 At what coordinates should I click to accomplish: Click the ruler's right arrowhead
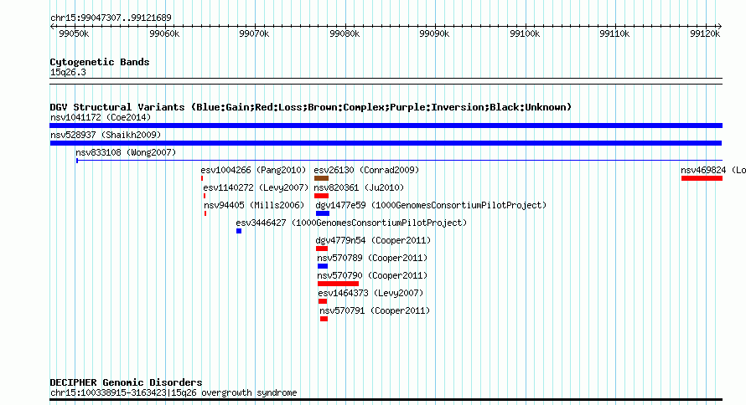720,27
